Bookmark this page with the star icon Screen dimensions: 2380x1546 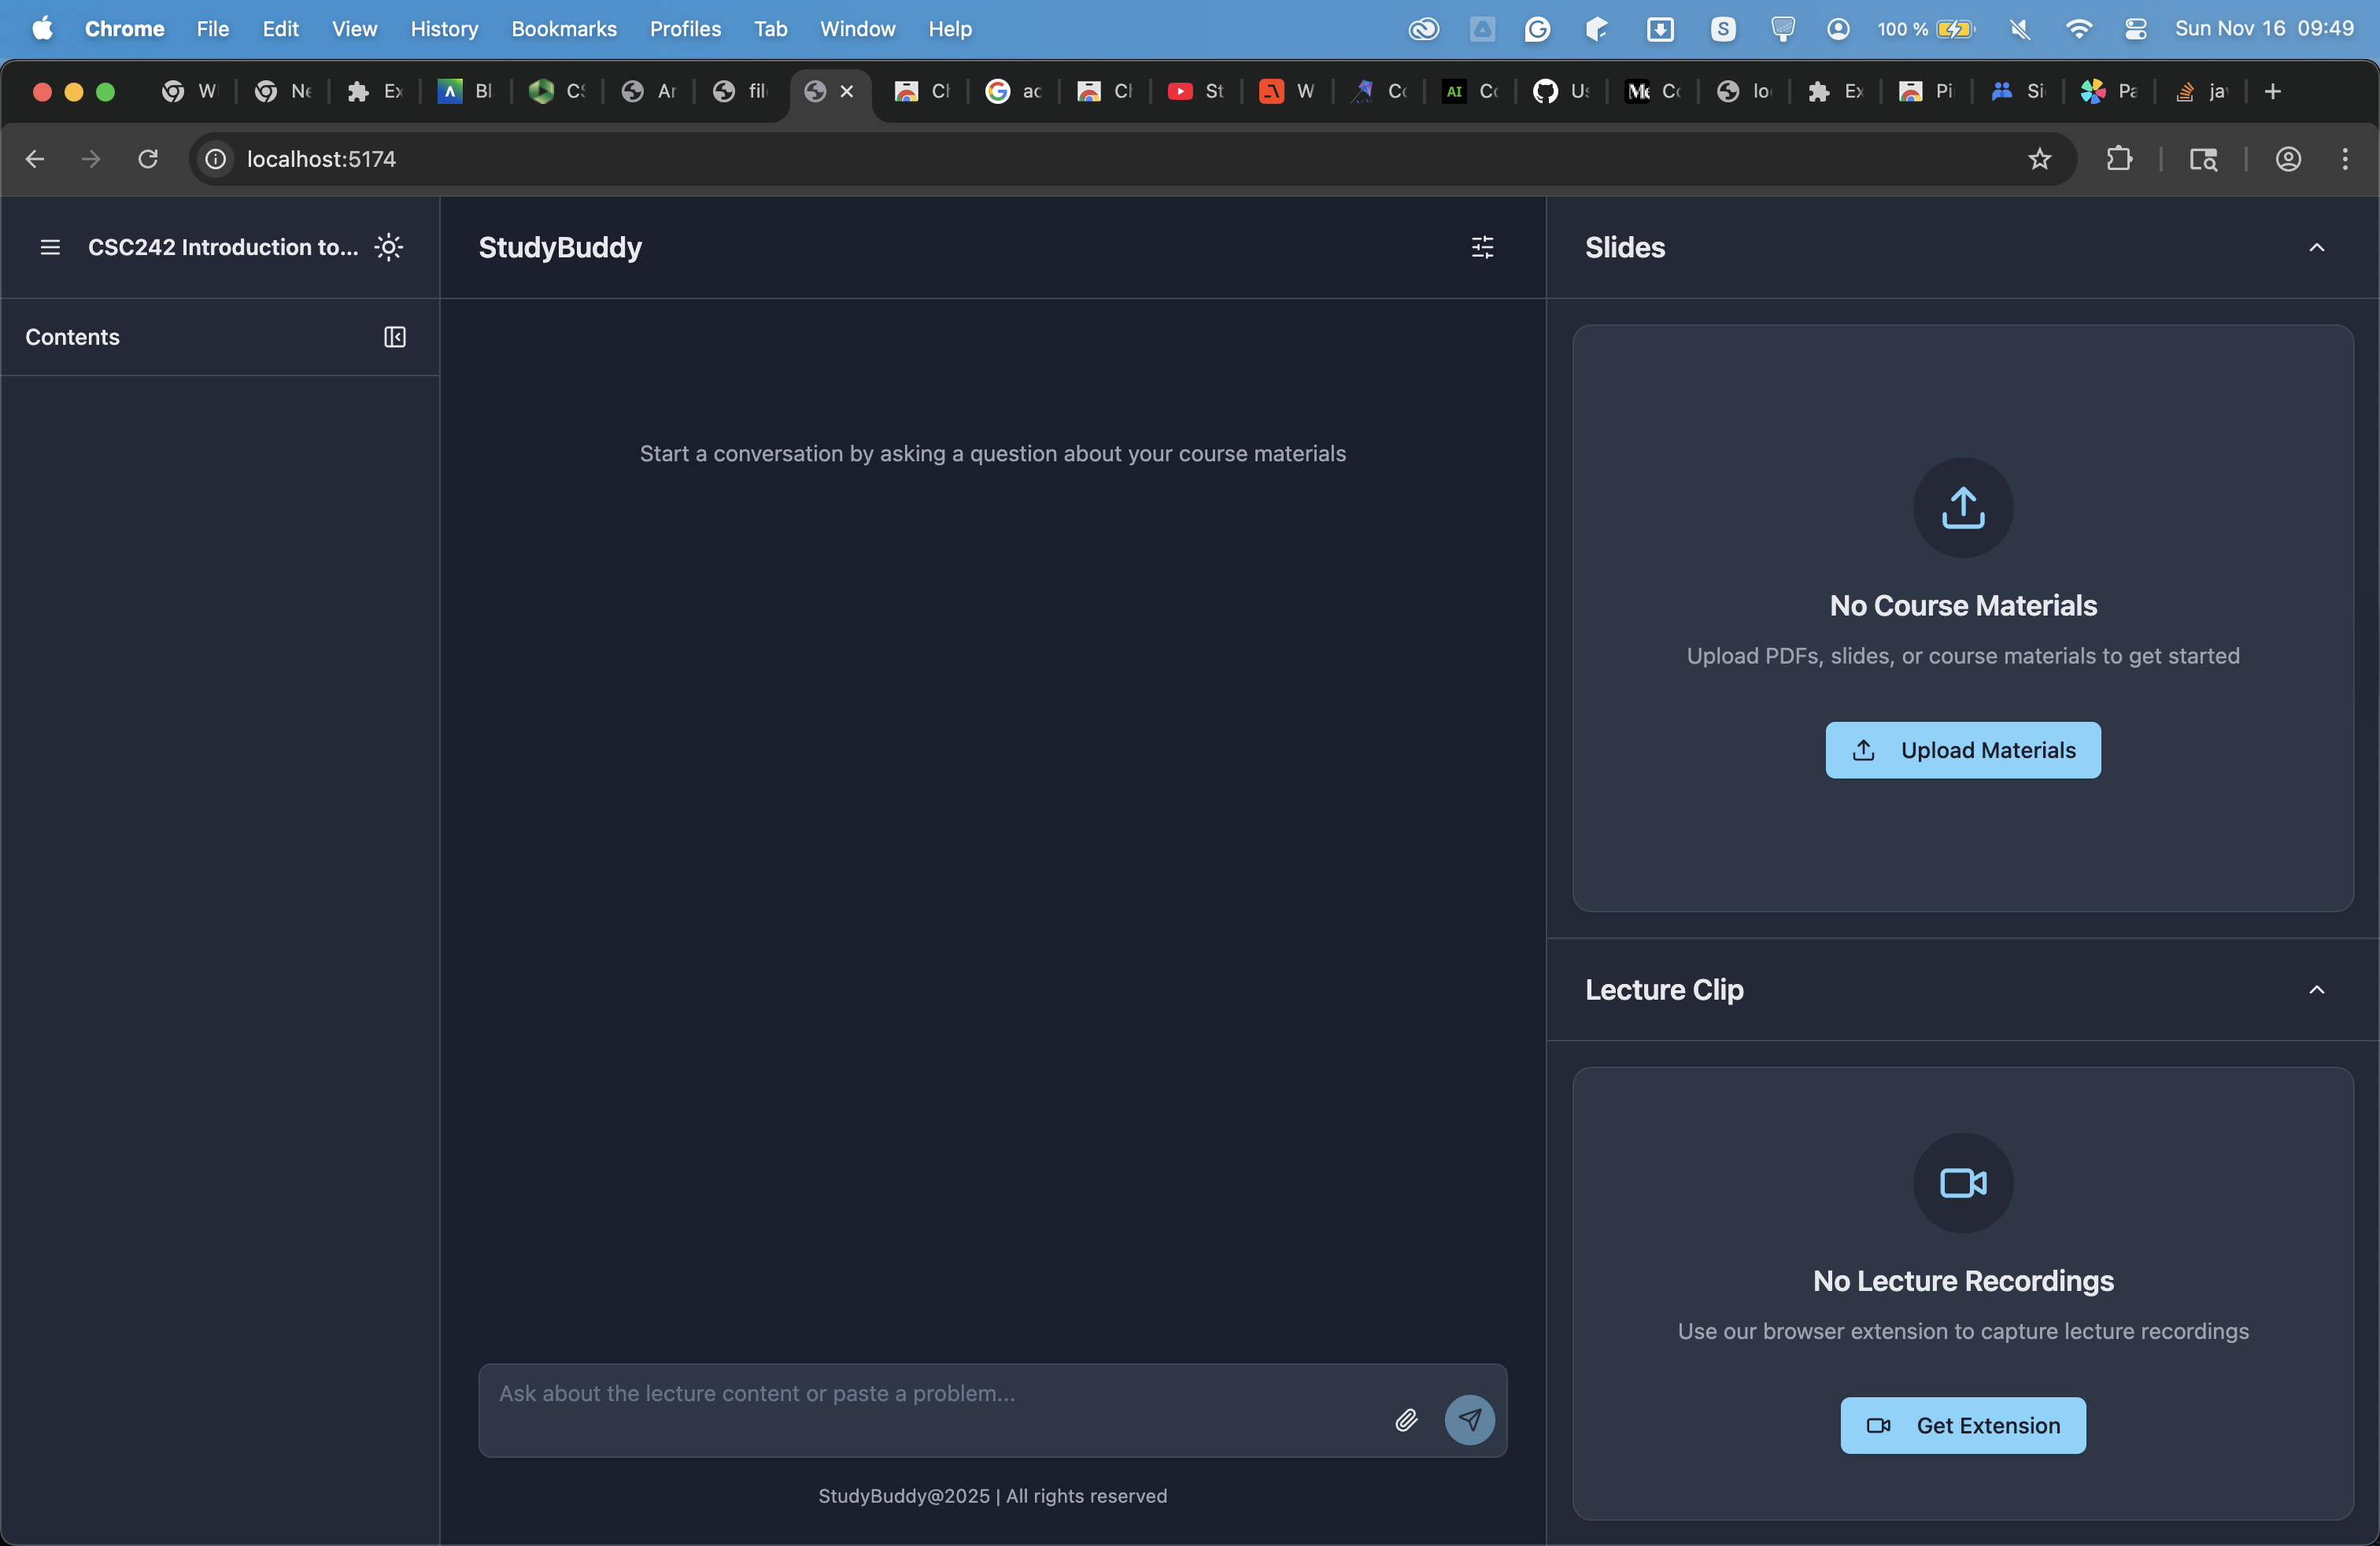[x=2039, y=159]
